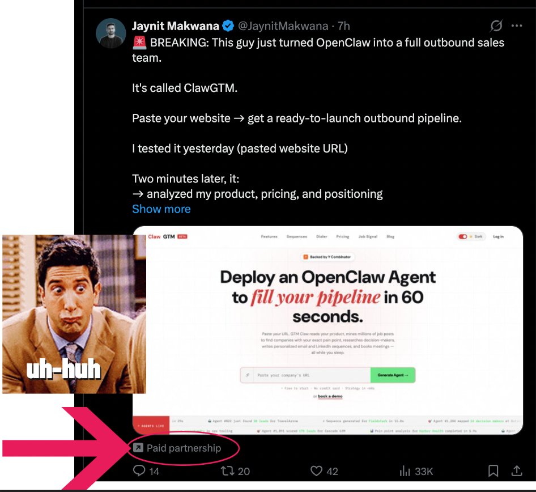Viewport: 536px width, 492px height.
Task: Toggle the Dark mode switch
Action: [463, 236]
